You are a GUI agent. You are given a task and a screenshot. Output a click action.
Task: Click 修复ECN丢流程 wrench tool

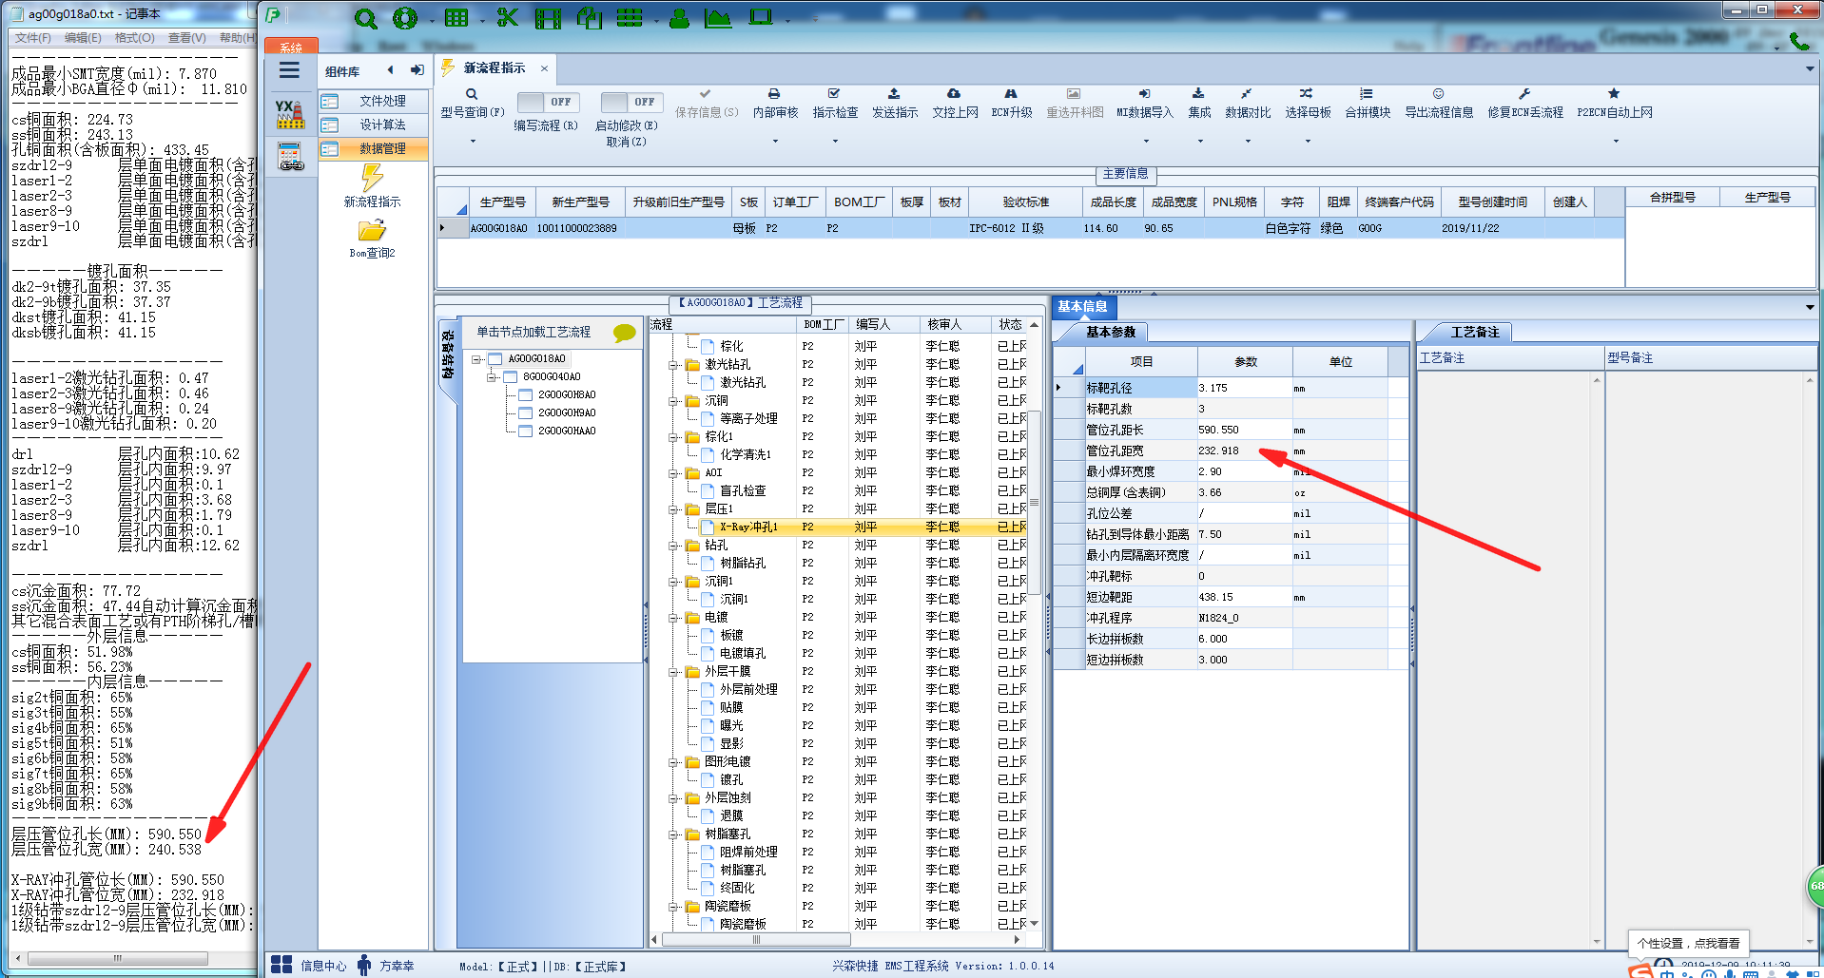[1524, 104]
